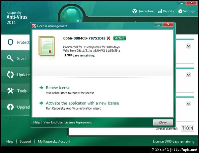Click the Kaspersky logo in dialog title
This screenshot has width=199, height=153.
[34, 26]
